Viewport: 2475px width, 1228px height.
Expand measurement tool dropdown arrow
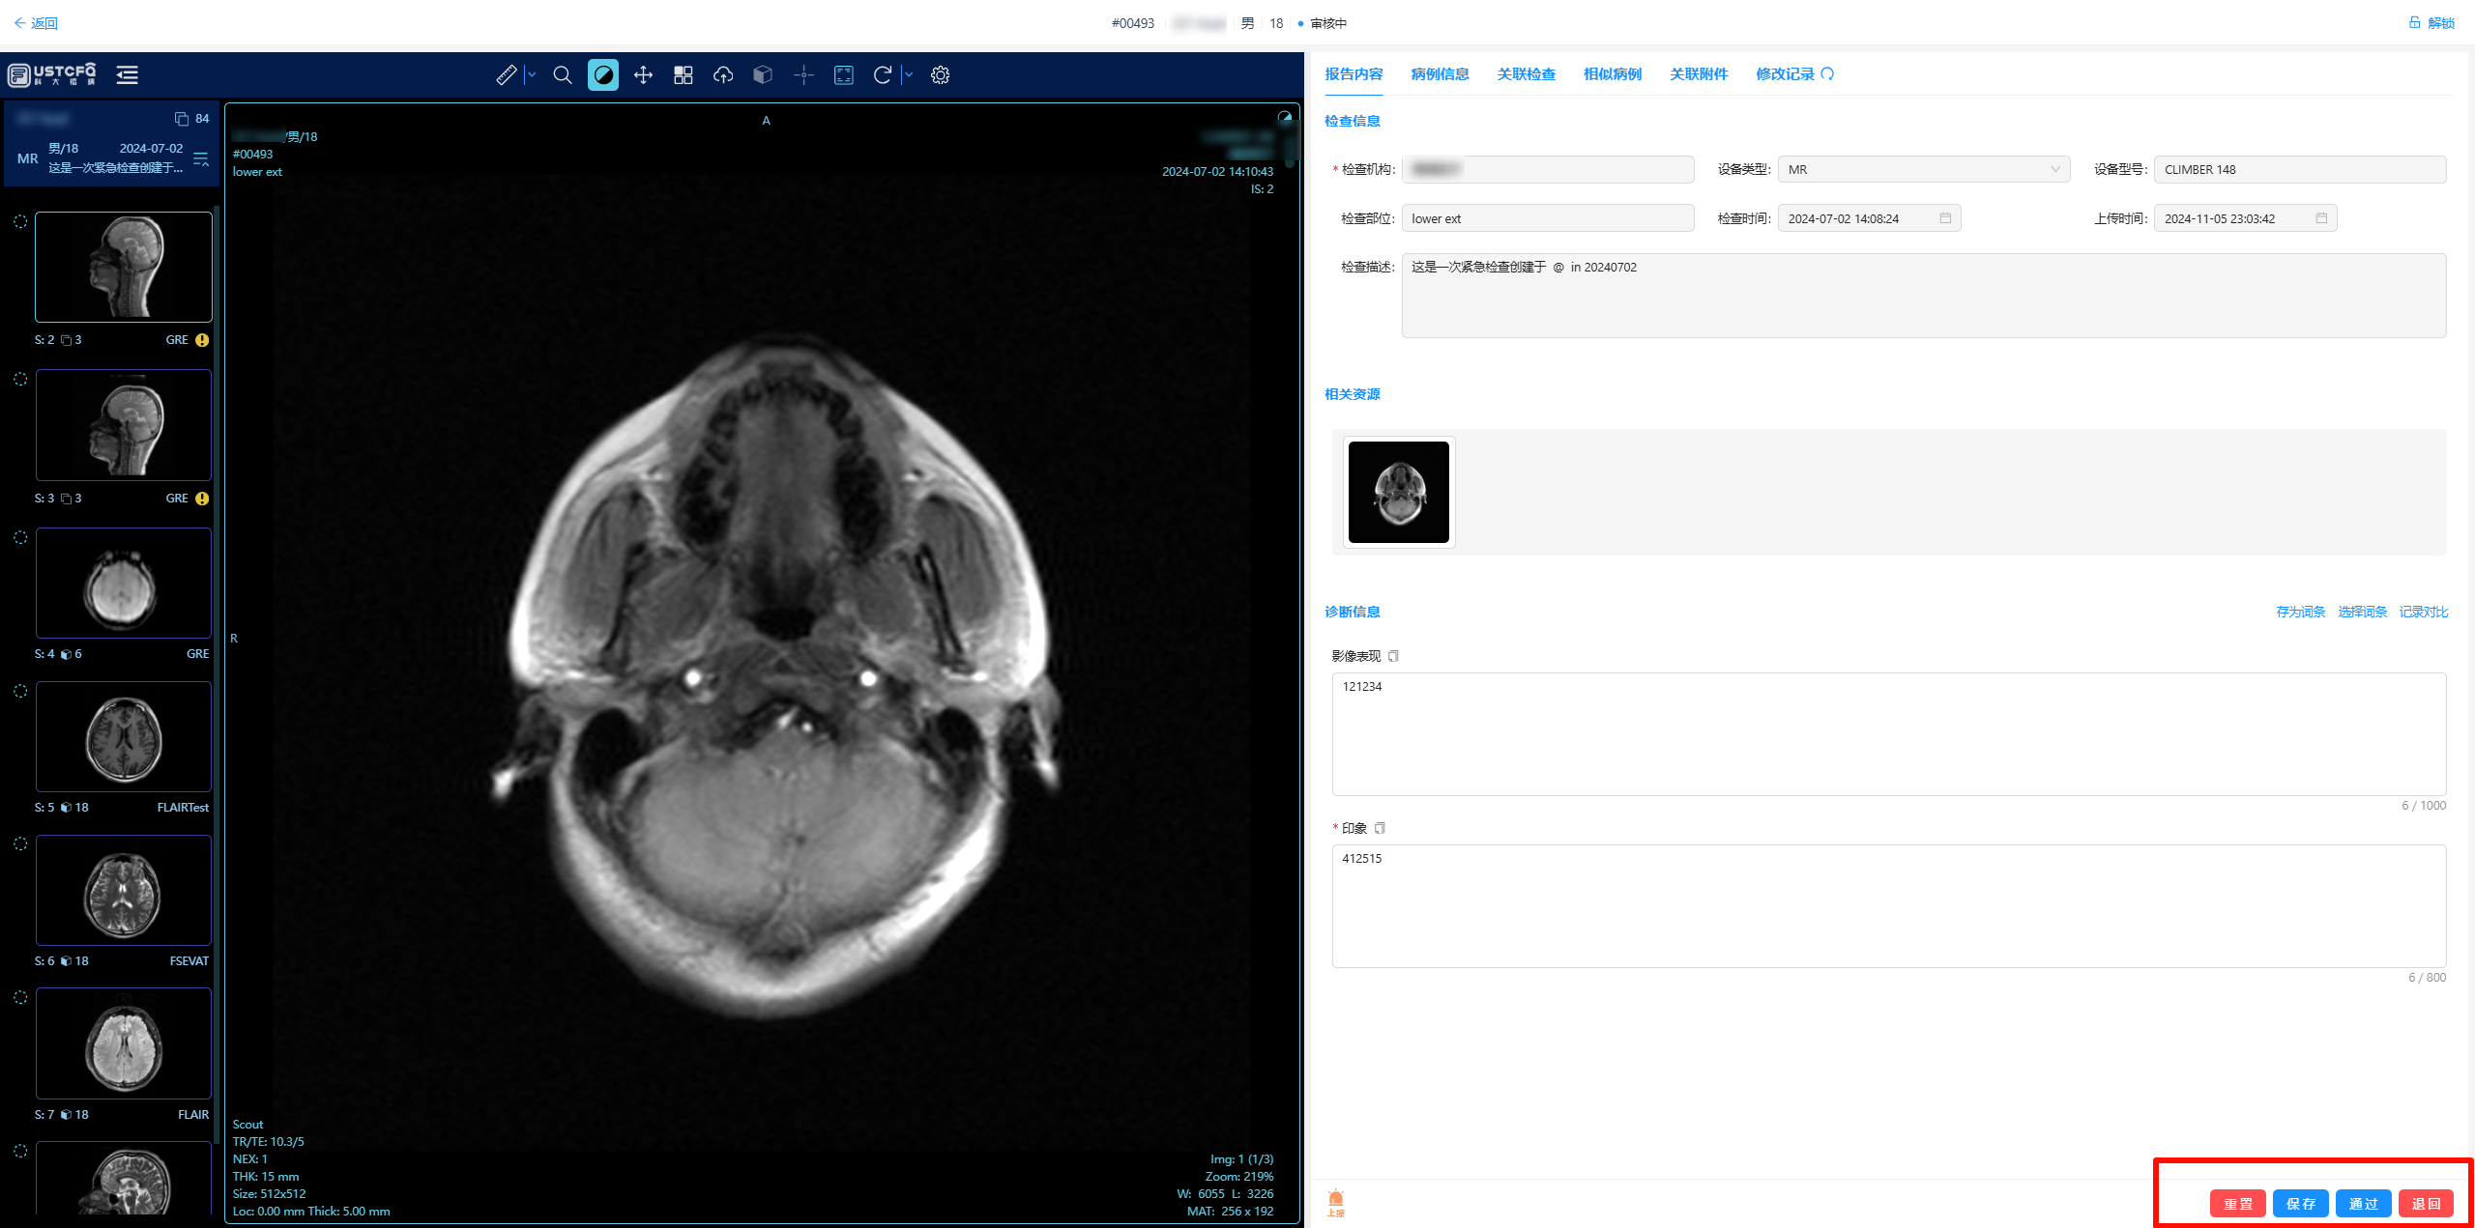coord(532,74)
